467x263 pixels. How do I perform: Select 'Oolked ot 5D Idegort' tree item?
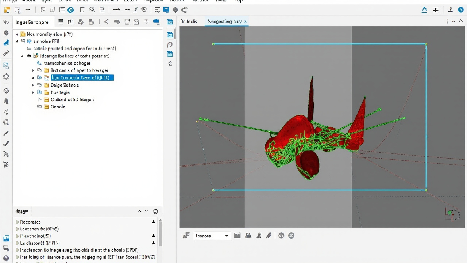[x=72, y=99]
